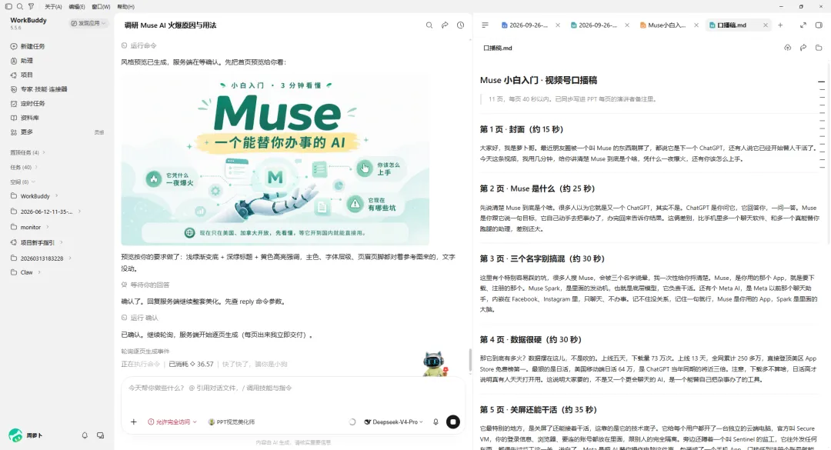Image resolution: width=831 pixels, height=450 pixels.
Task: Open the folder for 口播稿.md
Action: pyautogui.click(x=819, y=48)
